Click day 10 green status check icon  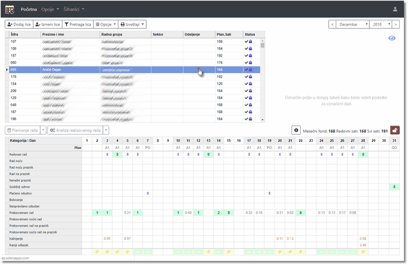(x=178, y=252)
